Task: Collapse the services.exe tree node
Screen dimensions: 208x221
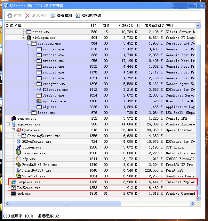Action: pos(28,43)
